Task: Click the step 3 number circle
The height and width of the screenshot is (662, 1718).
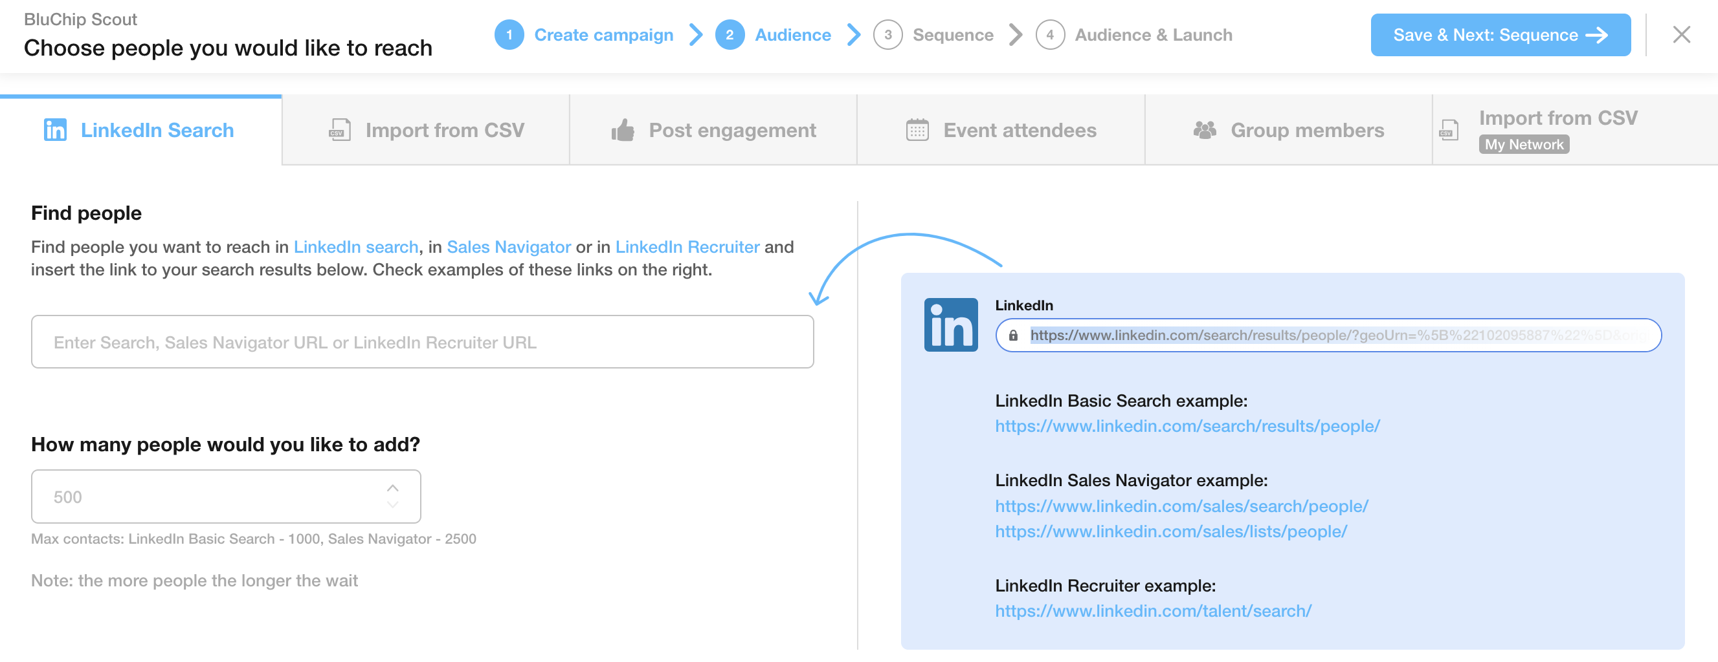Action: click(x=887, y=35)
